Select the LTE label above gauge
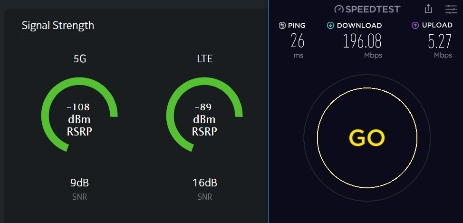 (x=204, y=59)
